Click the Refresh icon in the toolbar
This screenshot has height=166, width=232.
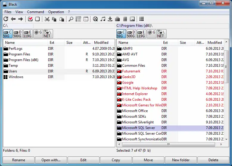coord(6,19)
